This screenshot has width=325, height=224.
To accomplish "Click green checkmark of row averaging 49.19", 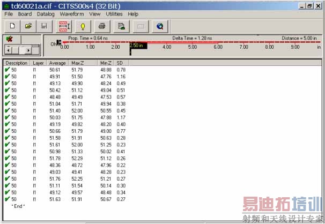I will [x=8, y=124].
